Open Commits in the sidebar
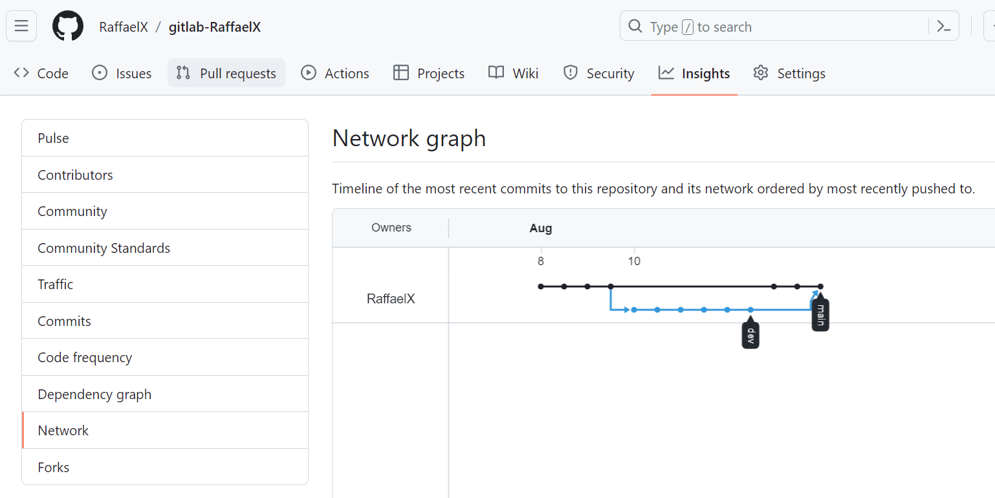The image size is (995, 498). (x=165, y=321)
